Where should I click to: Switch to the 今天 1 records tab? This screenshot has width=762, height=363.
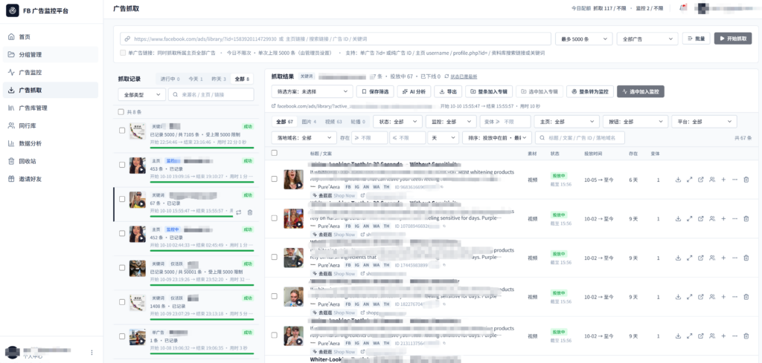pos(196,79)
